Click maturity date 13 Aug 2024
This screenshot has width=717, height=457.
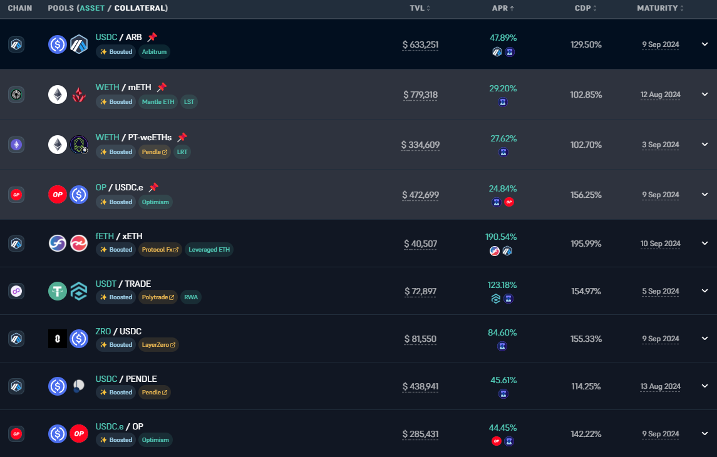click(660, 386)
